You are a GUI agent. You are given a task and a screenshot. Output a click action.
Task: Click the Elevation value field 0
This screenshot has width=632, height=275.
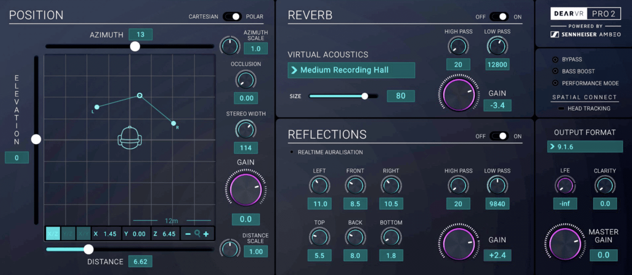click(17, 158)
